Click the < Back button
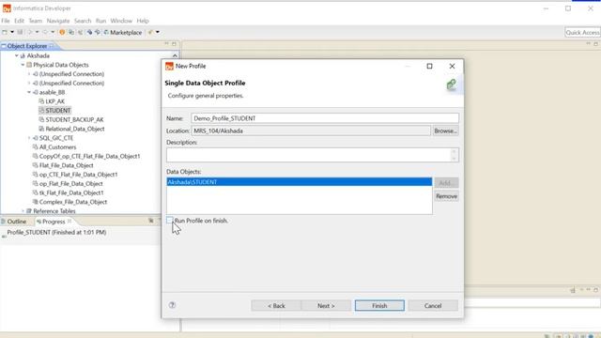This screenshot has height=338, width=601. click(x=276, y=305)
